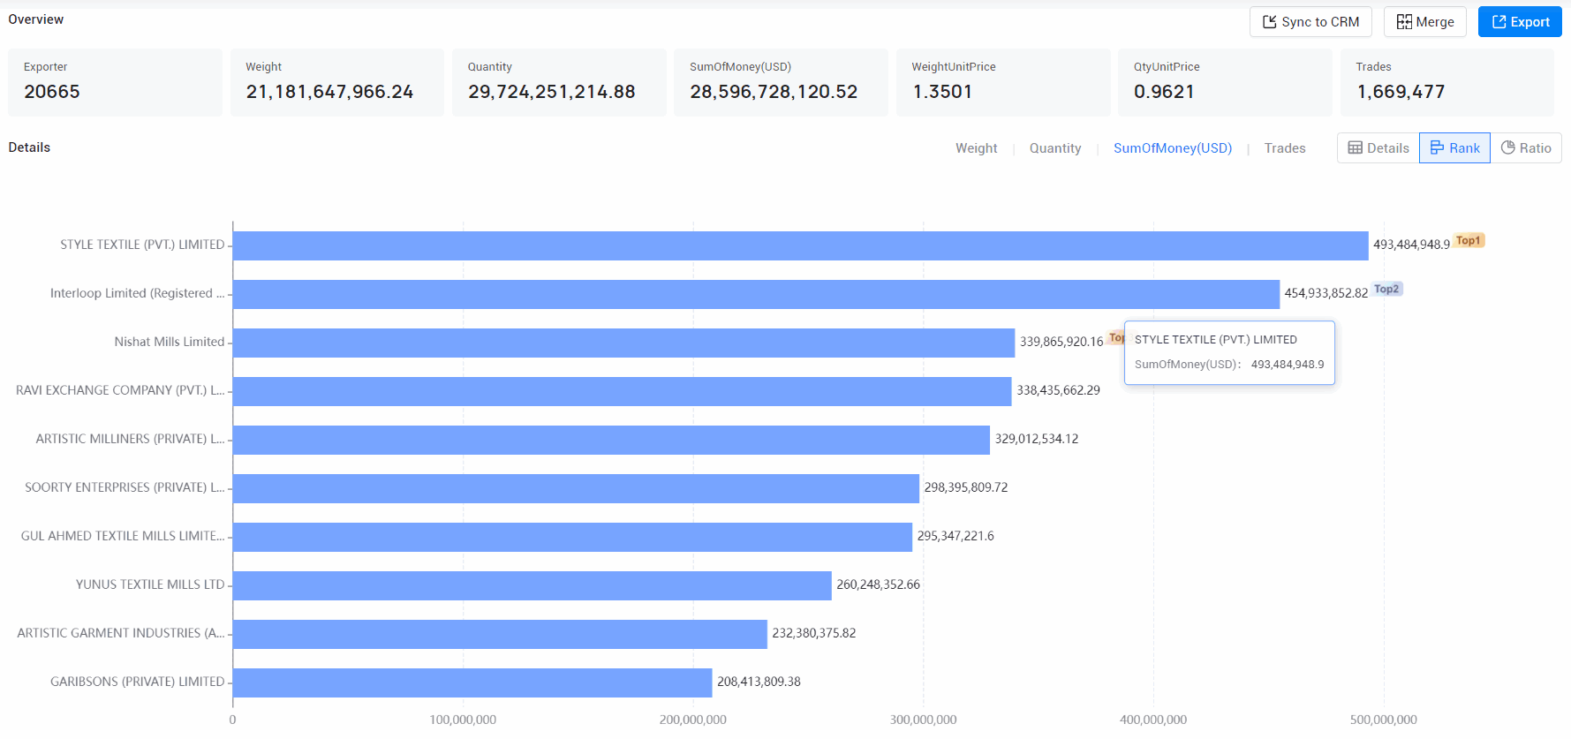
Task: Click the STYLE TEXTILE (PVT.) LIMITED bar
Action: point(801,245)
